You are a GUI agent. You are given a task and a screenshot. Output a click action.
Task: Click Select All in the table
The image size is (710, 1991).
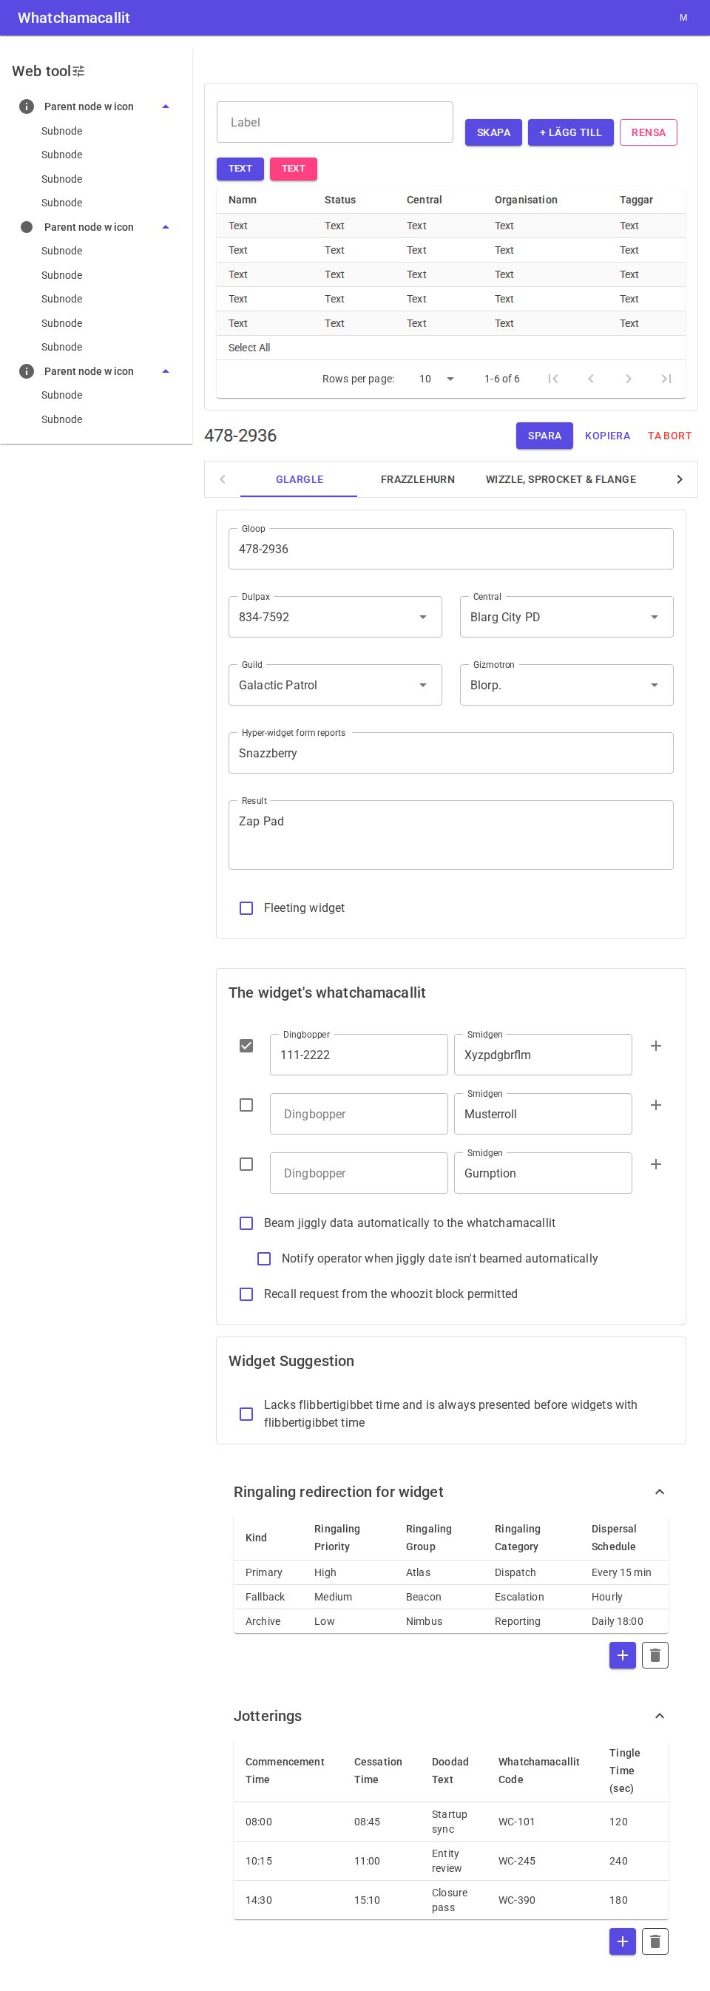coord(249,348)
